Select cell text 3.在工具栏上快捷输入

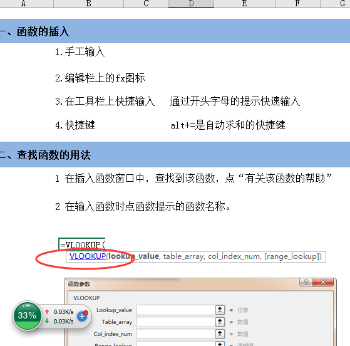coord(105,102)
